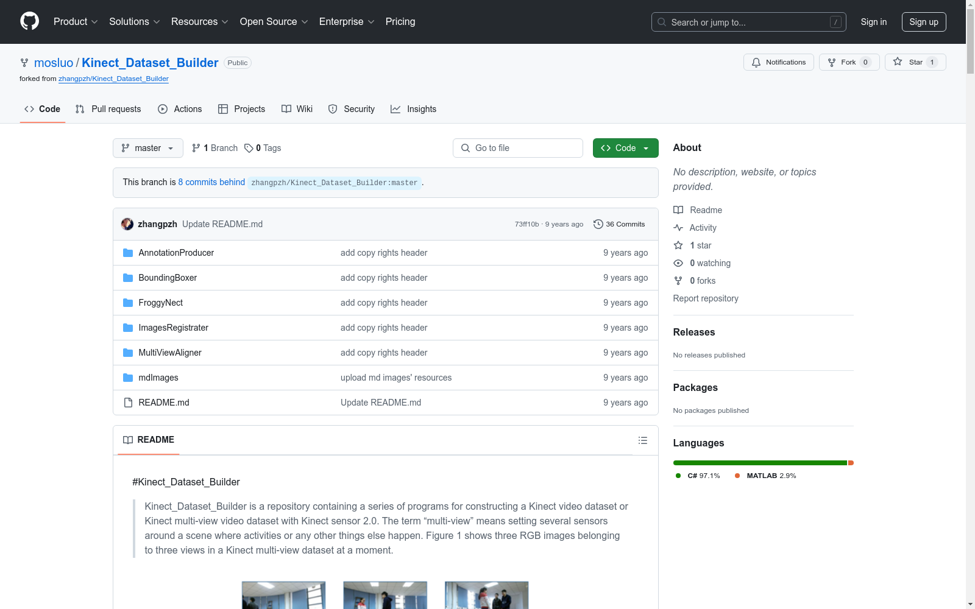Click the mdImages folder icon
Viewport: 975px width, 609px height.
128,378
